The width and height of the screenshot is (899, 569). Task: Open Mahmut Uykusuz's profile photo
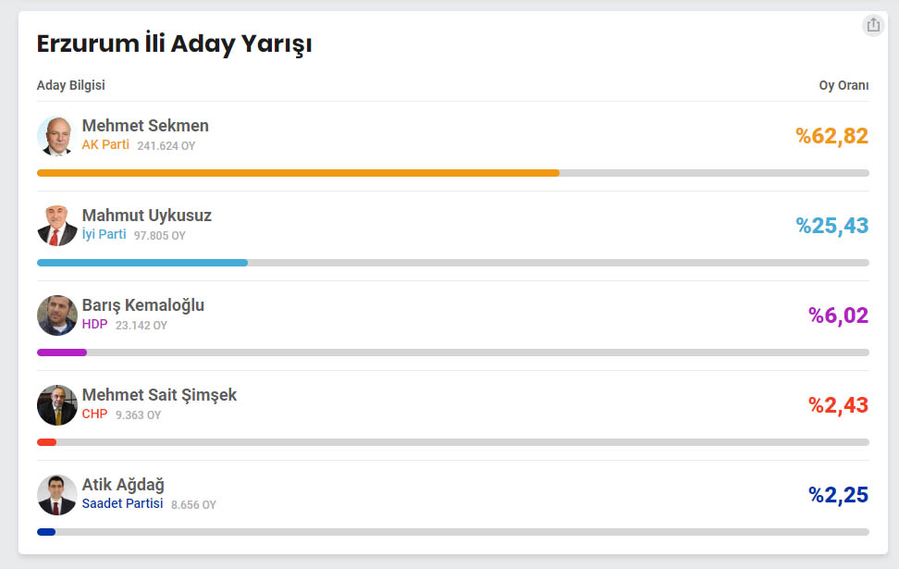(56, 226)
